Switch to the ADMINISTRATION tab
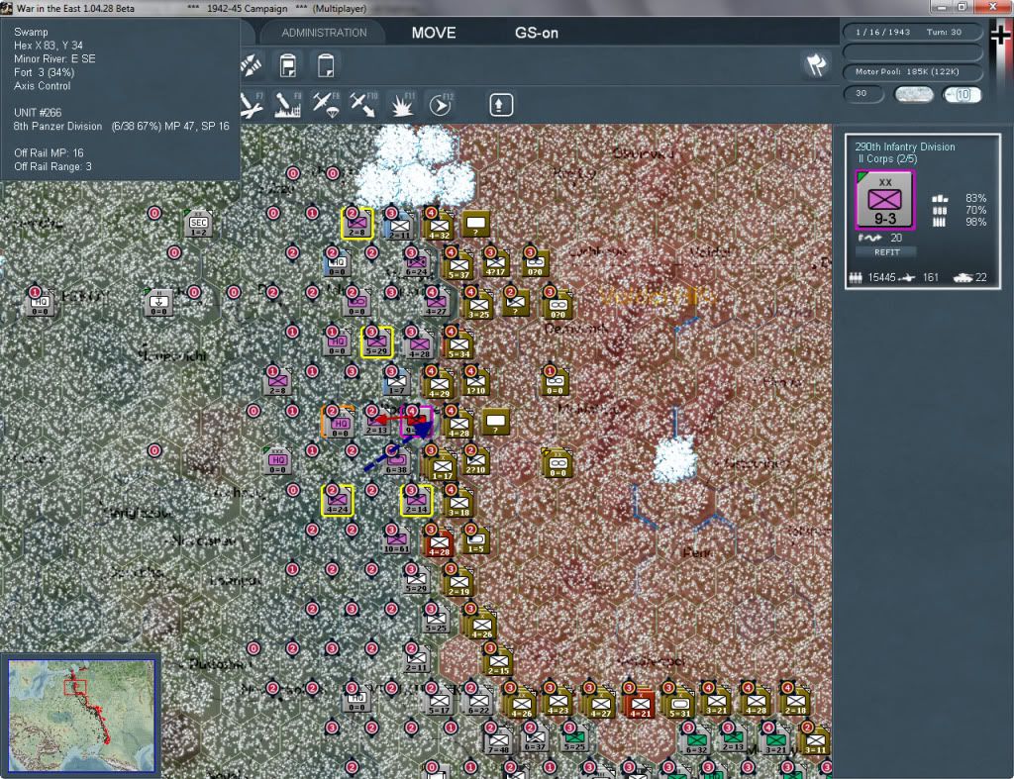 pos(324,33)
